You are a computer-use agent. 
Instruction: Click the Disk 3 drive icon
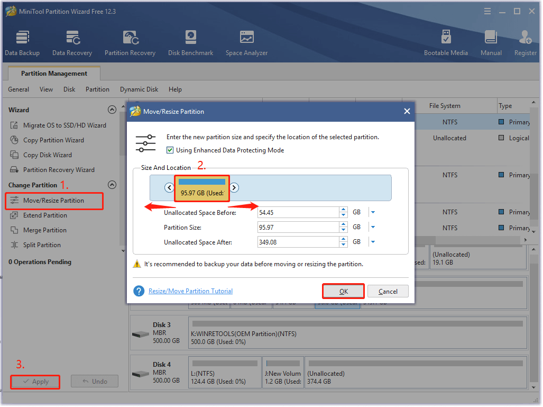pyautogui.click(x=141, y=334)
